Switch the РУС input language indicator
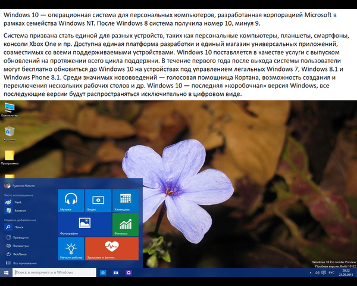This screenshot has height=286, width=357. click(x=331, y=272)
